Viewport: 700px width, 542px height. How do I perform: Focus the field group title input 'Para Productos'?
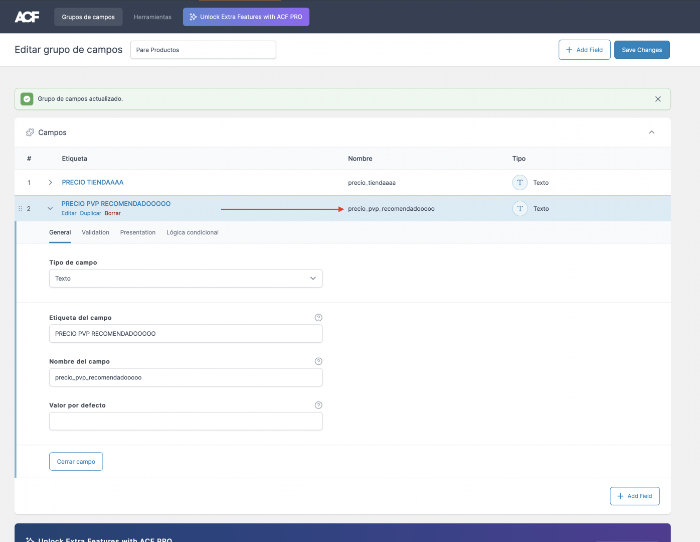(203, 50)
